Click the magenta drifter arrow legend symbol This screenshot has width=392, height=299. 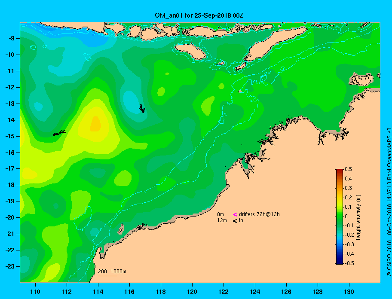[x=235, y=214]
